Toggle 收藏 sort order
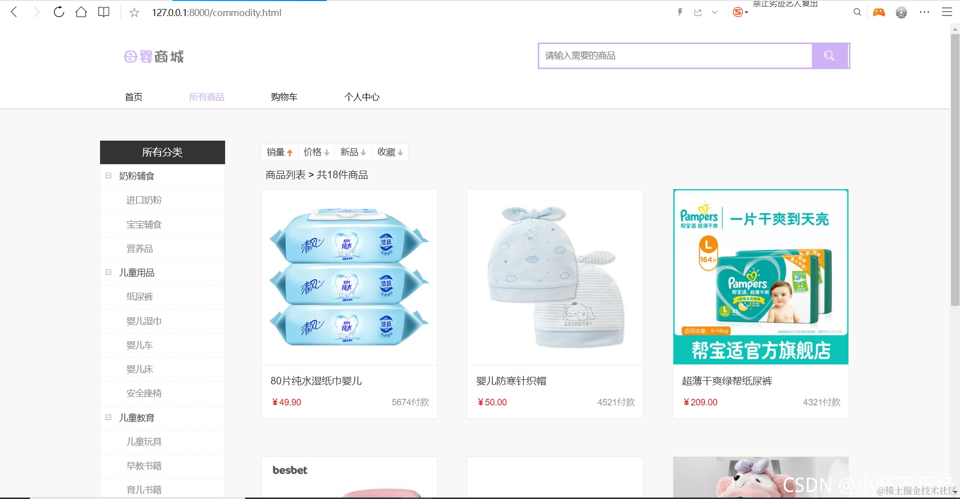The image size is (960, 499). click(390, 152)
